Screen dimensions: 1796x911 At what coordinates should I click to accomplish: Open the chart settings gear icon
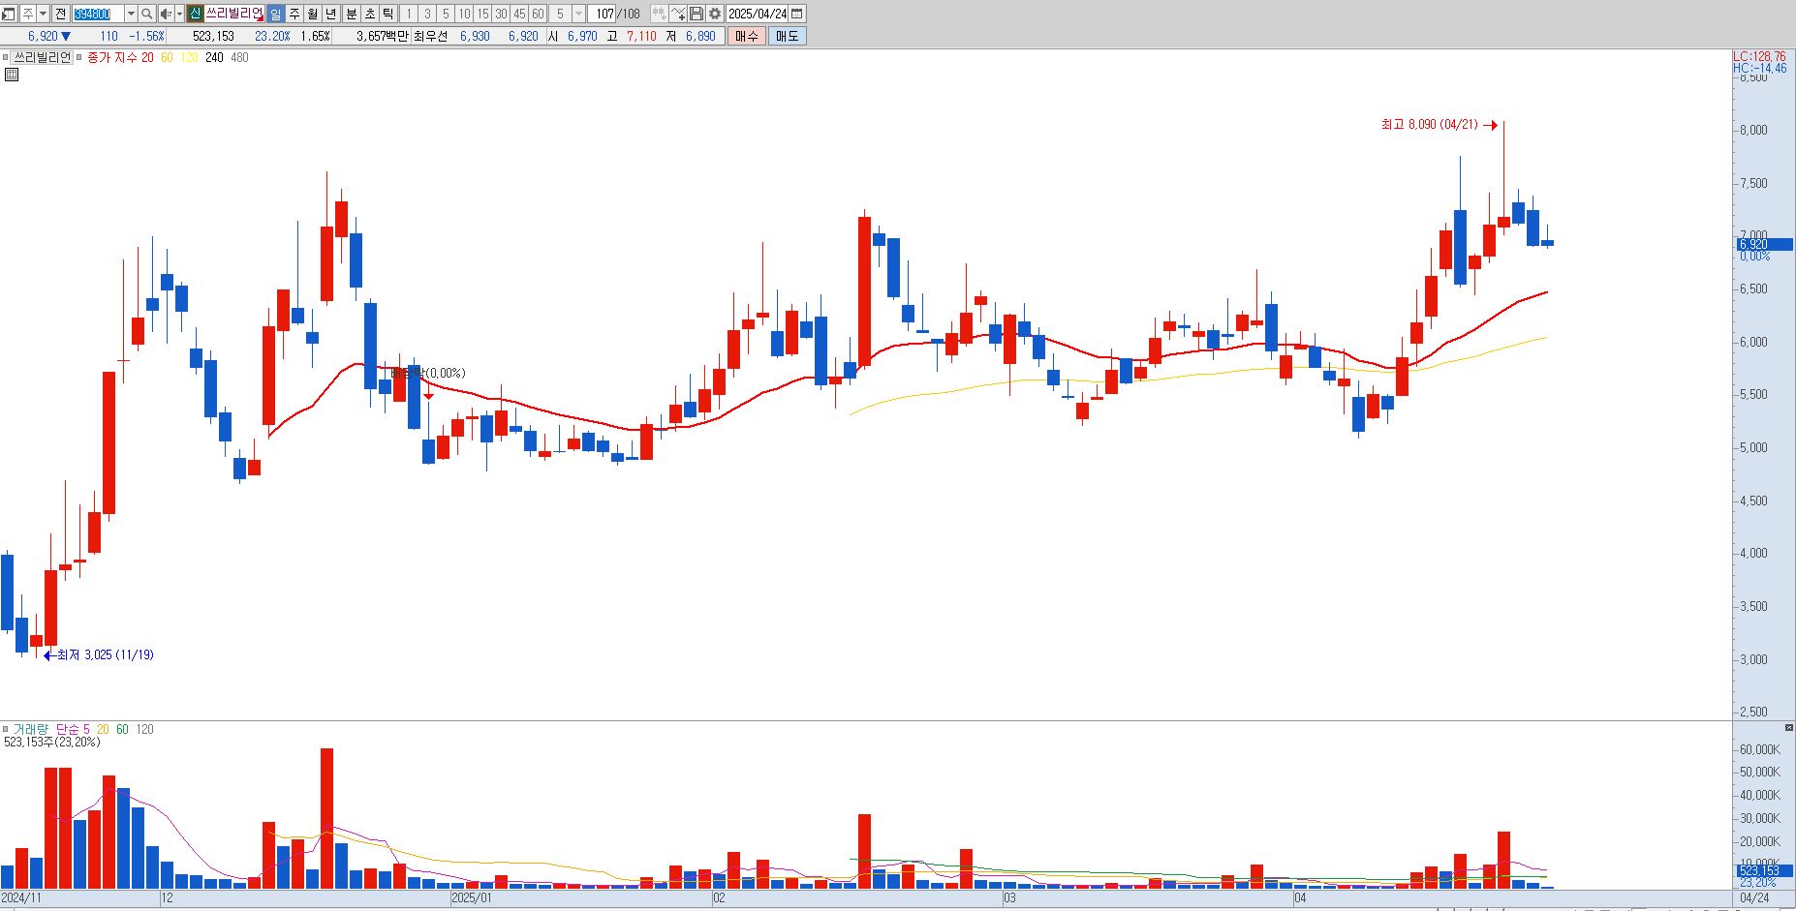[x=715, y=14]
